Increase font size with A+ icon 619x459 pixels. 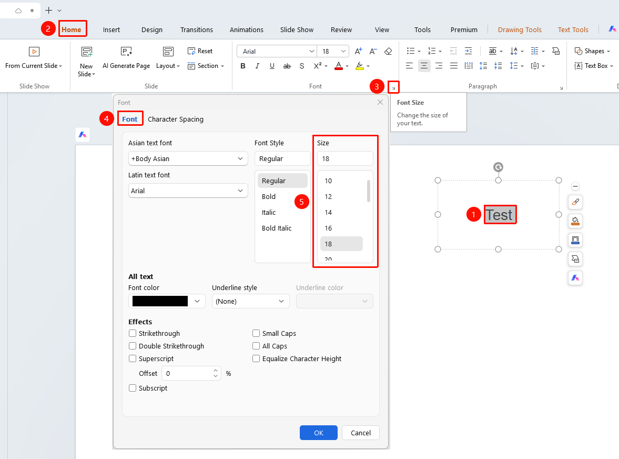[x=359, y=52]
